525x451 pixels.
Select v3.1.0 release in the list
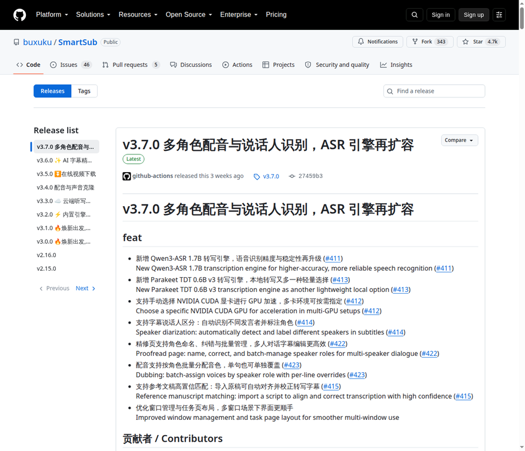(66, 228)
